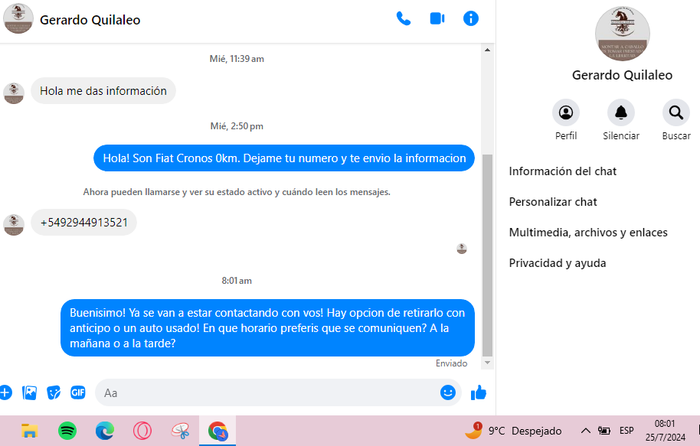This screenshot has height=446, width=700.
Task: Select the message 'Hola me das información'
Action: 103,91
